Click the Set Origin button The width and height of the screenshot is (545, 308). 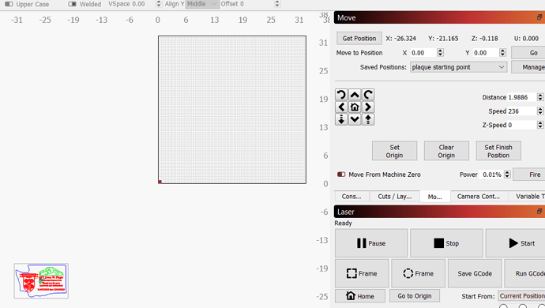click(394, 151)
